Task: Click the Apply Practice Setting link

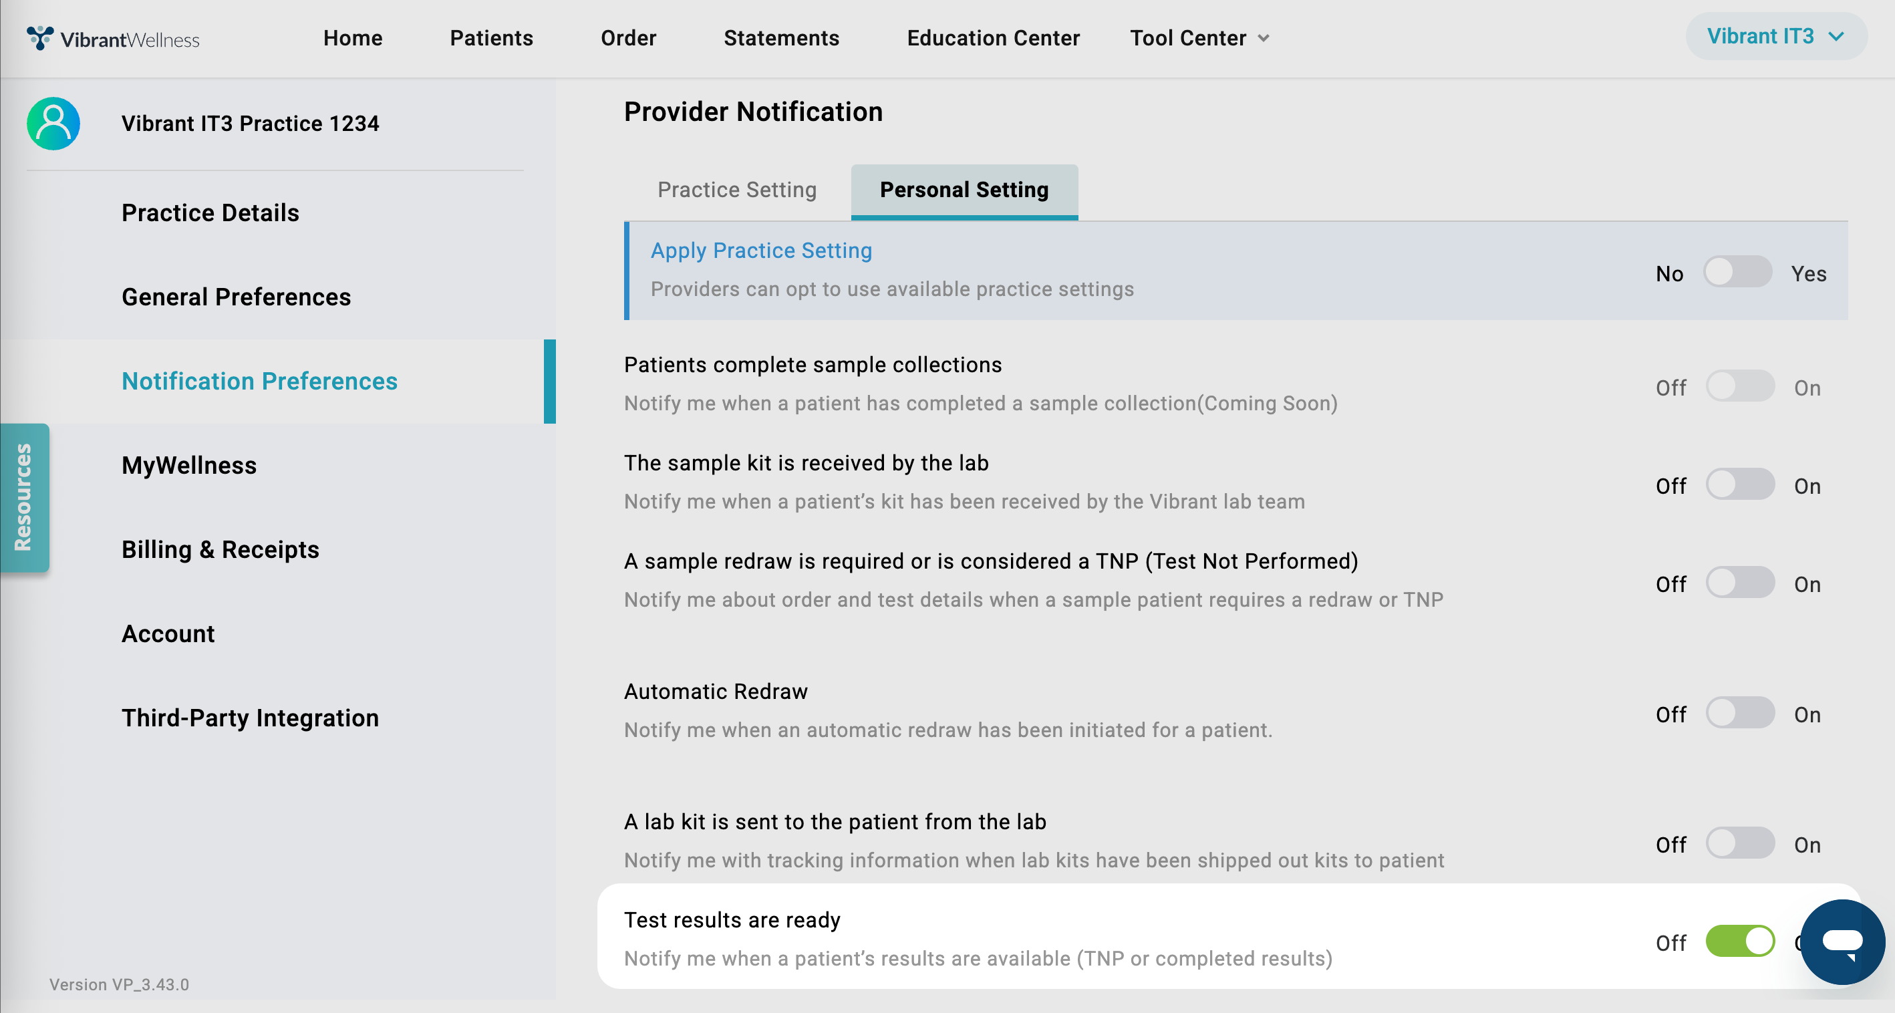Action: pyautogui.click(x=760, y=251)
